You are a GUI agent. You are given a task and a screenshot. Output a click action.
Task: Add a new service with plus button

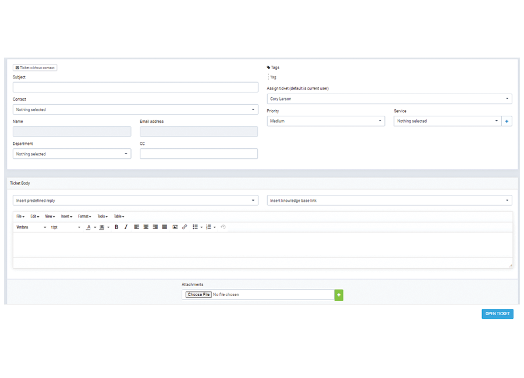tap(507, 122)
